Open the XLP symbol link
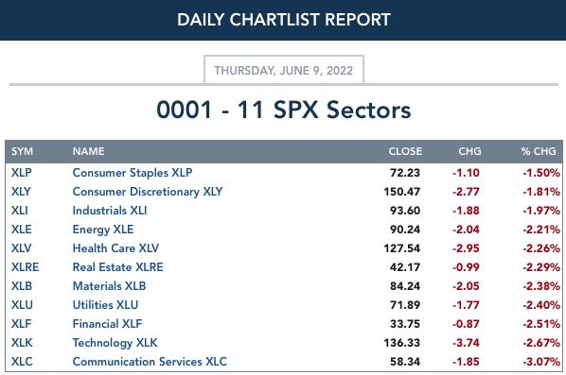 [x=22, y=173]
